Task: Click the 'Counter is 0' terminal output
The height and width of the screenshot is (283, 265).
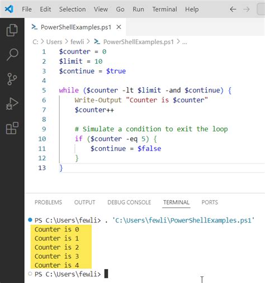Action: click(x=57, y=229)
